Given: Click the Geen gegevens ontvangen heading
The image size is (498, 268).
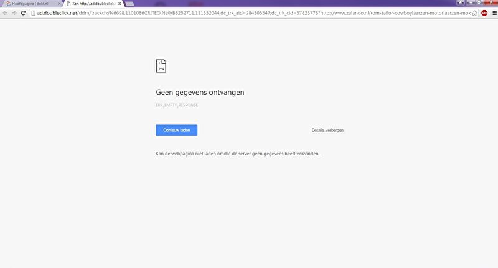Looking at the screenshot, I should tap(200, 92).
